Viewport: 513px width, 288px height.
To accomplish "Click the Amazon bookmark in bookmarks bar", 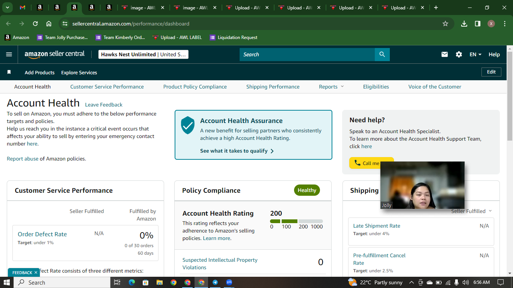I will [17, 37].
